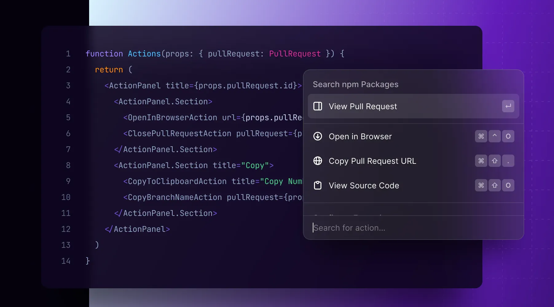Screen dimensions: 554x307
Task: Click the globe icon beside Copy Pull Request URL
Action: coord(317,161)
